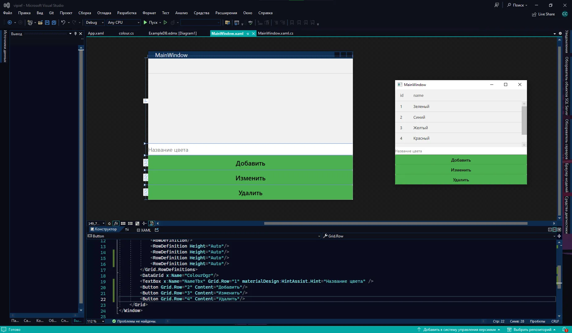572x333 pixels.
Task: Select row Зеленый in running MainWindow grid
Action: pyautogui.click(x=458, y=106)
